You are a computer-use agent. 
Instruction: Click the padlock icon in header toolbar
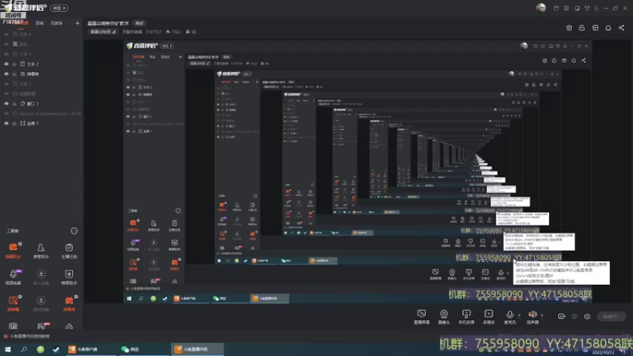click(x=582, y=28)
